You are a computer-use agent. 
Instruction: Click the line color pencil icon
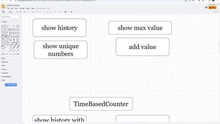[47, 12]
